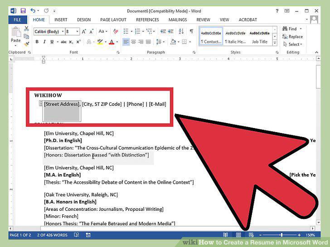Apply the Job Title style
This screenshot has height=247, width=330.
259,36
